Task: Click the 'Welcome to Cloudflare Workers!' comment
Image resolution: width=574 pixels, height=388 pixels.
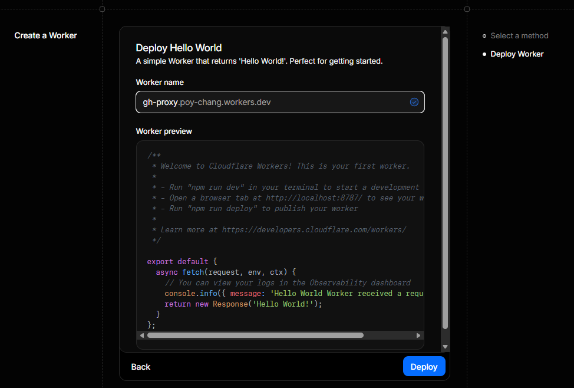Action: coord(281,166)
